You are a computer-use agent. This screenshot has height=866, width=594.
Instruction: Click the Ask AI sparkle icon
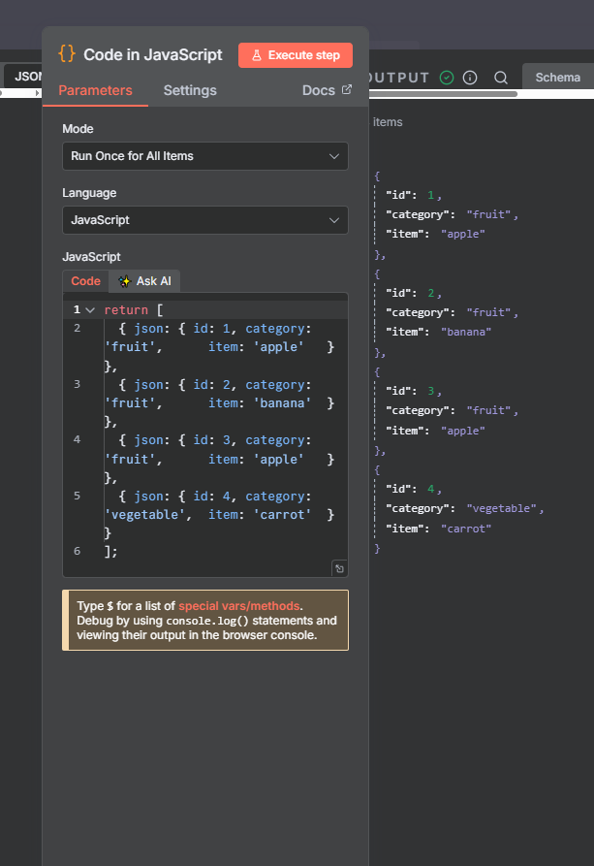[124, 281]
